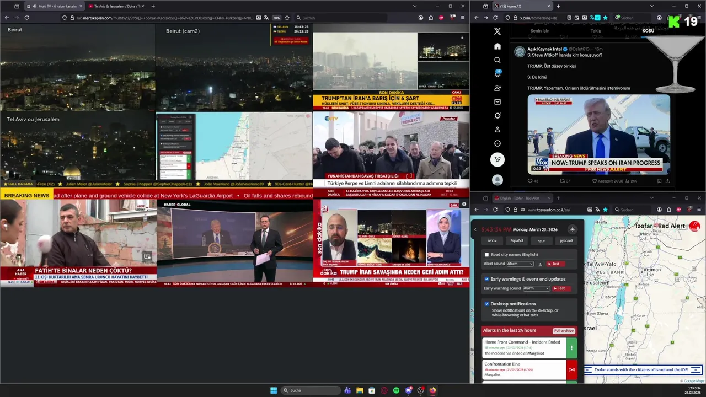
Task: Switch Tzofar language to Español
Action: pyautogui.click(x=517, y=240)
